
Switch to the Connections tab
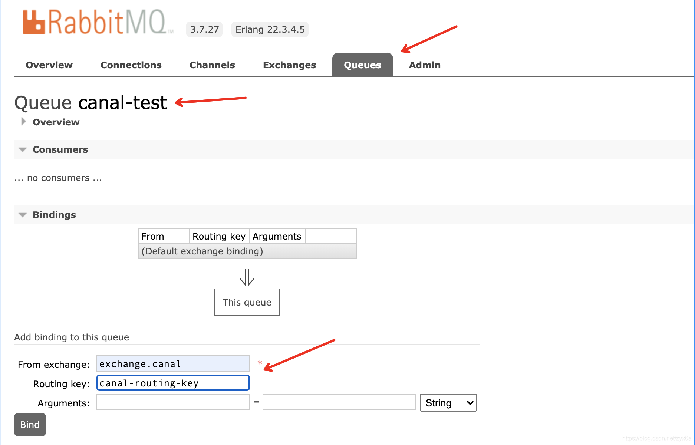pos(131,65)
